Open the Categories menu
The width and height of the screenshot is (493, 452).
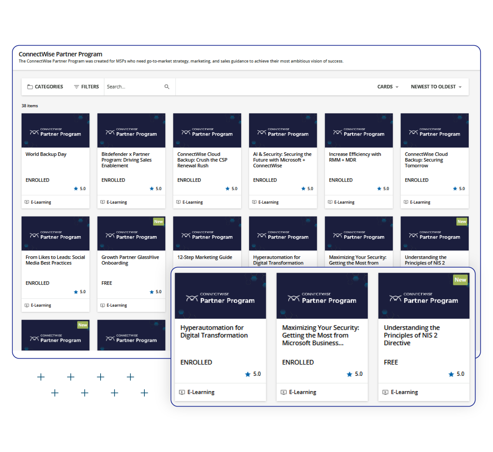49,87
